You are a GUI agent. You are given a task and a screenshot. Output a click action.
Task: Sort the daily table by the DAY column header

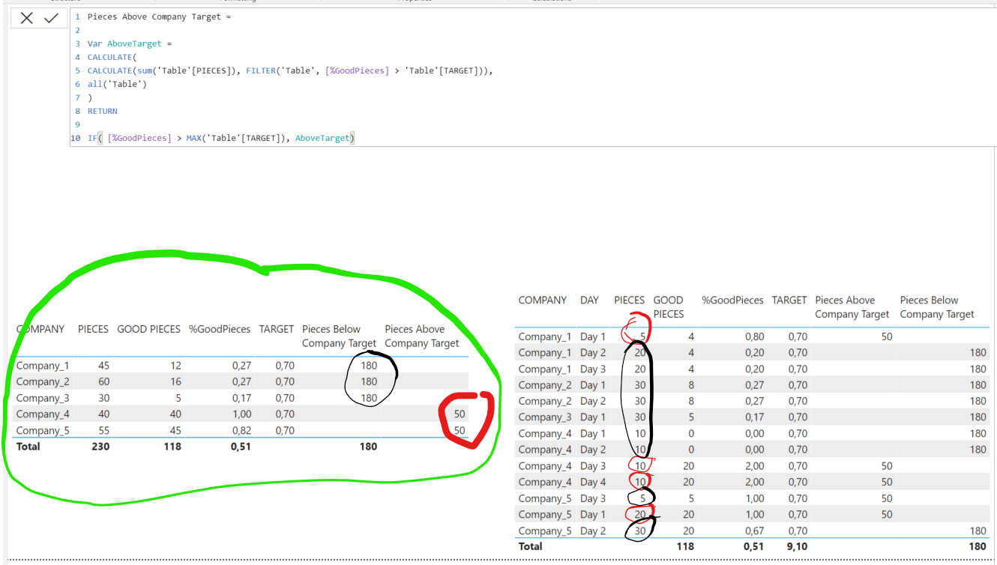click(589, 300)
